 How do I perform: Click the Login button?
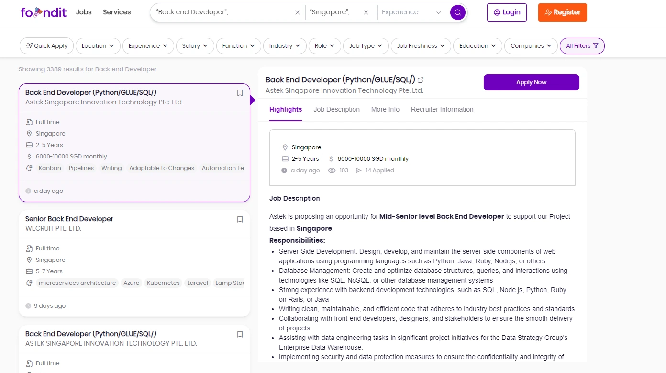pos(507,12)
